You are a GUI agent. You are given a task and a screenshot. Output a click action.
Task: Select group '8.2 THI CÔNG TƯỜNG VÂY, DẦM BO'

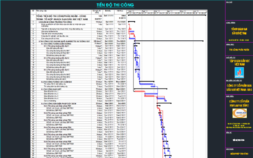coord(57,82)
